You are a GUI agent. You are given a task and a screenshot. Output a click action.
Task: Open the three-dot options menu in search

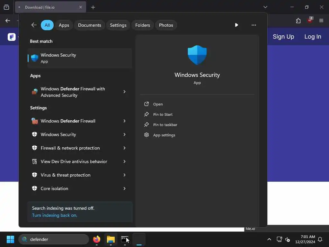(x=254, y=25)
